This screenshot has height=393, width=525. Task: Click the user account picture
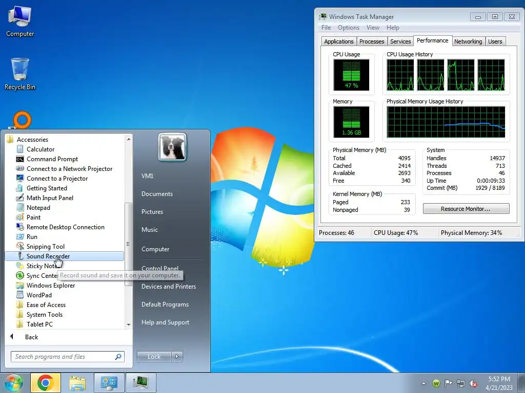tap(172, 147)
